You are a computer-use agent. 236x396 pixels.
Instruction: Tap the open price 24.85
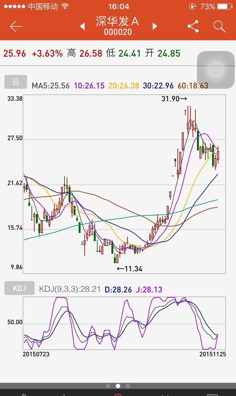[x=169, y=54]
